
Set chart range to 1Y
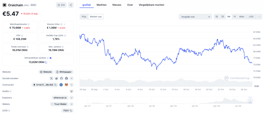[x=235, y=17]
